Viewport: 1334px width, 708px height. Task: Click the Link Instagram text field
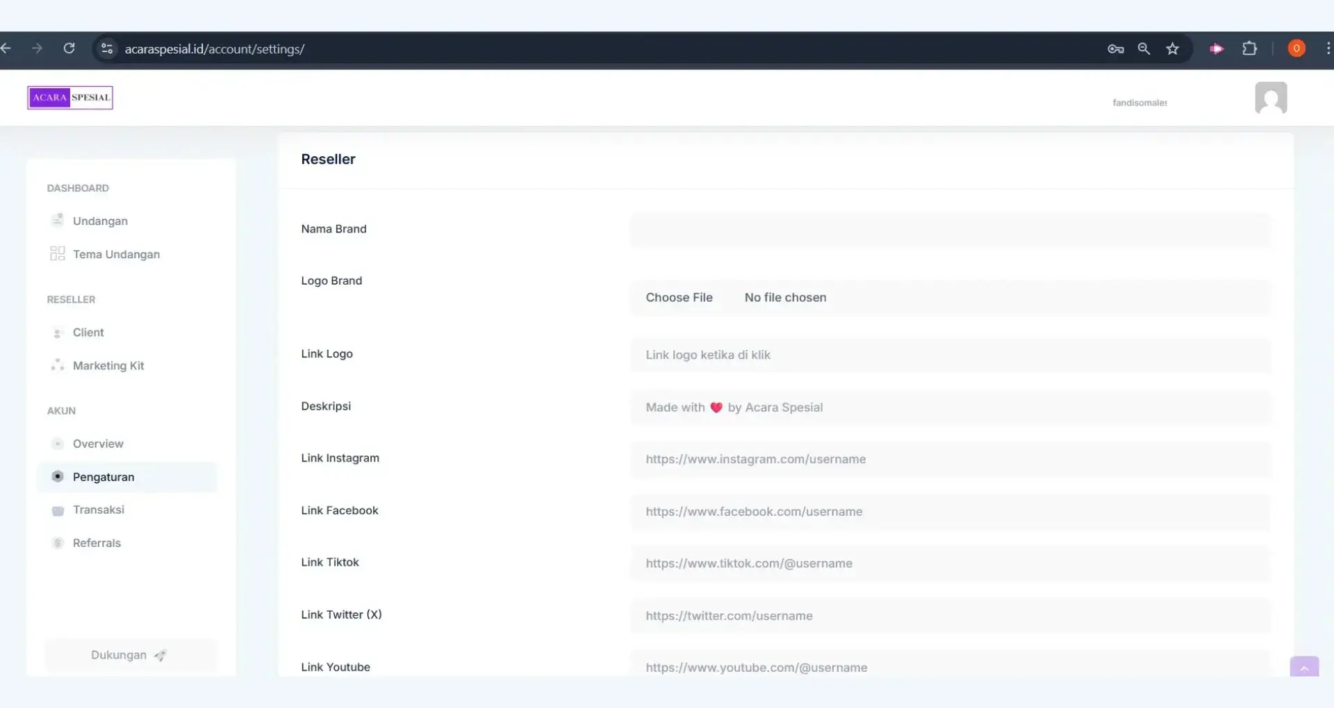click(950, 460)
